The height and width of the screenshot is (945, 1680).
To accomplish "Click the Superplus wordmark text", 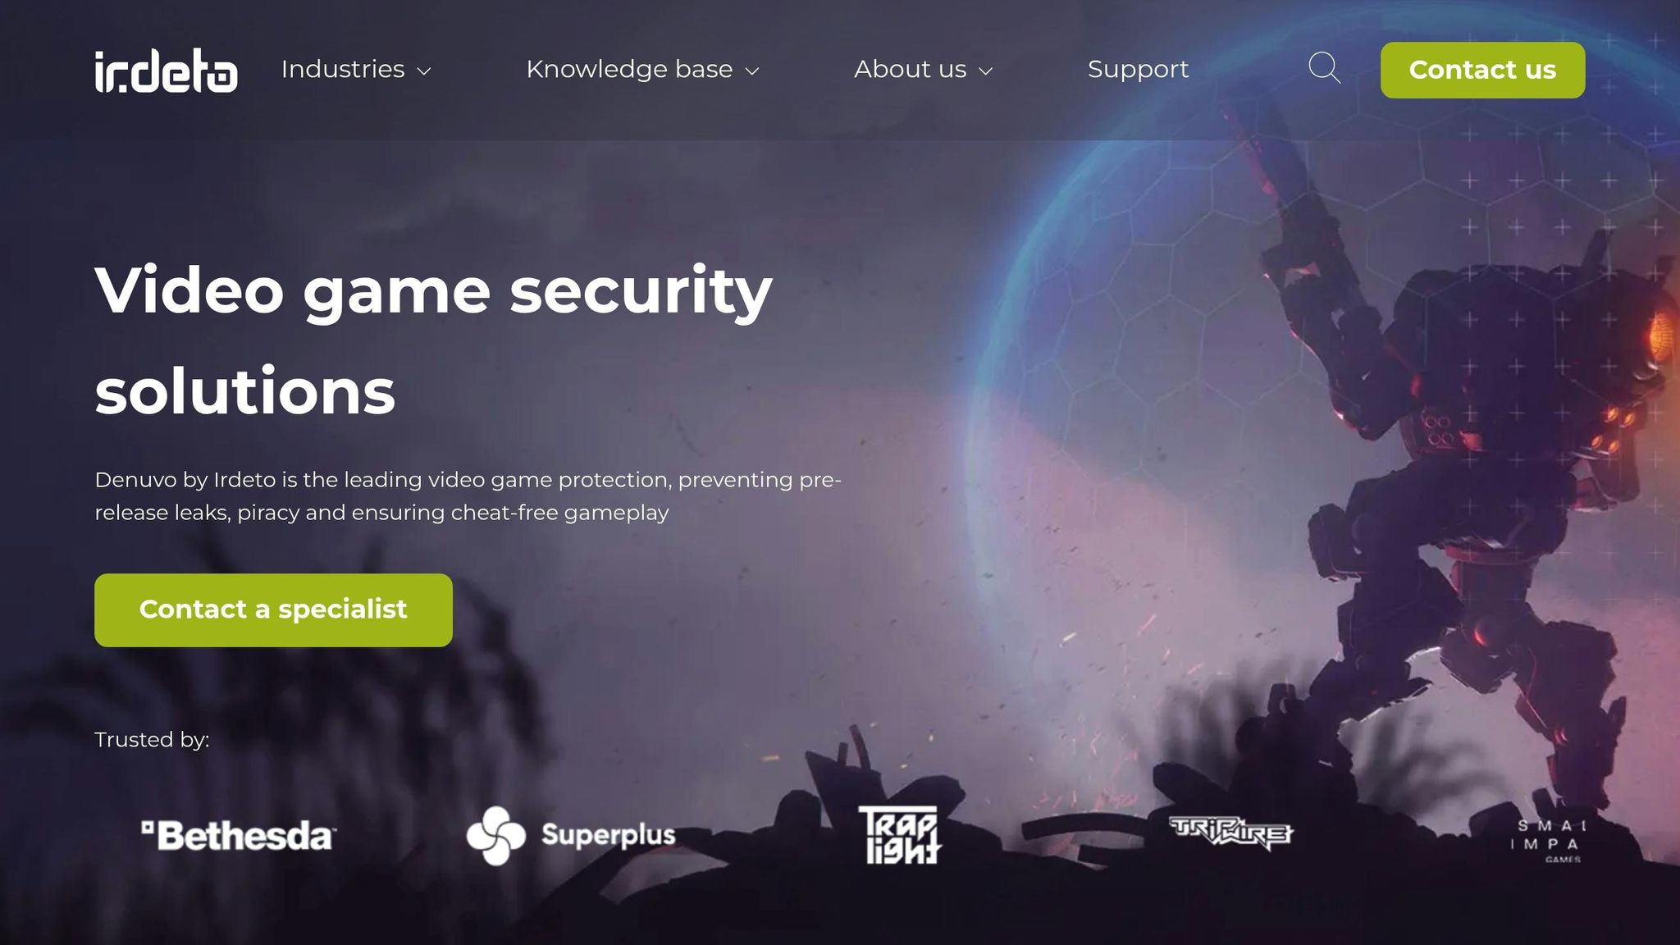I will click(608, 835).
